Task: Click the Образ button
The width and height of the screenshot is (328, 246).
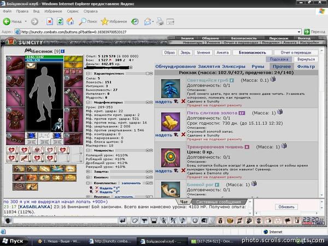Action: click(x=169, y=52)
